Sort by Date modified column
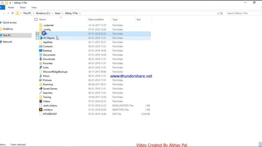 click(96, 20)
